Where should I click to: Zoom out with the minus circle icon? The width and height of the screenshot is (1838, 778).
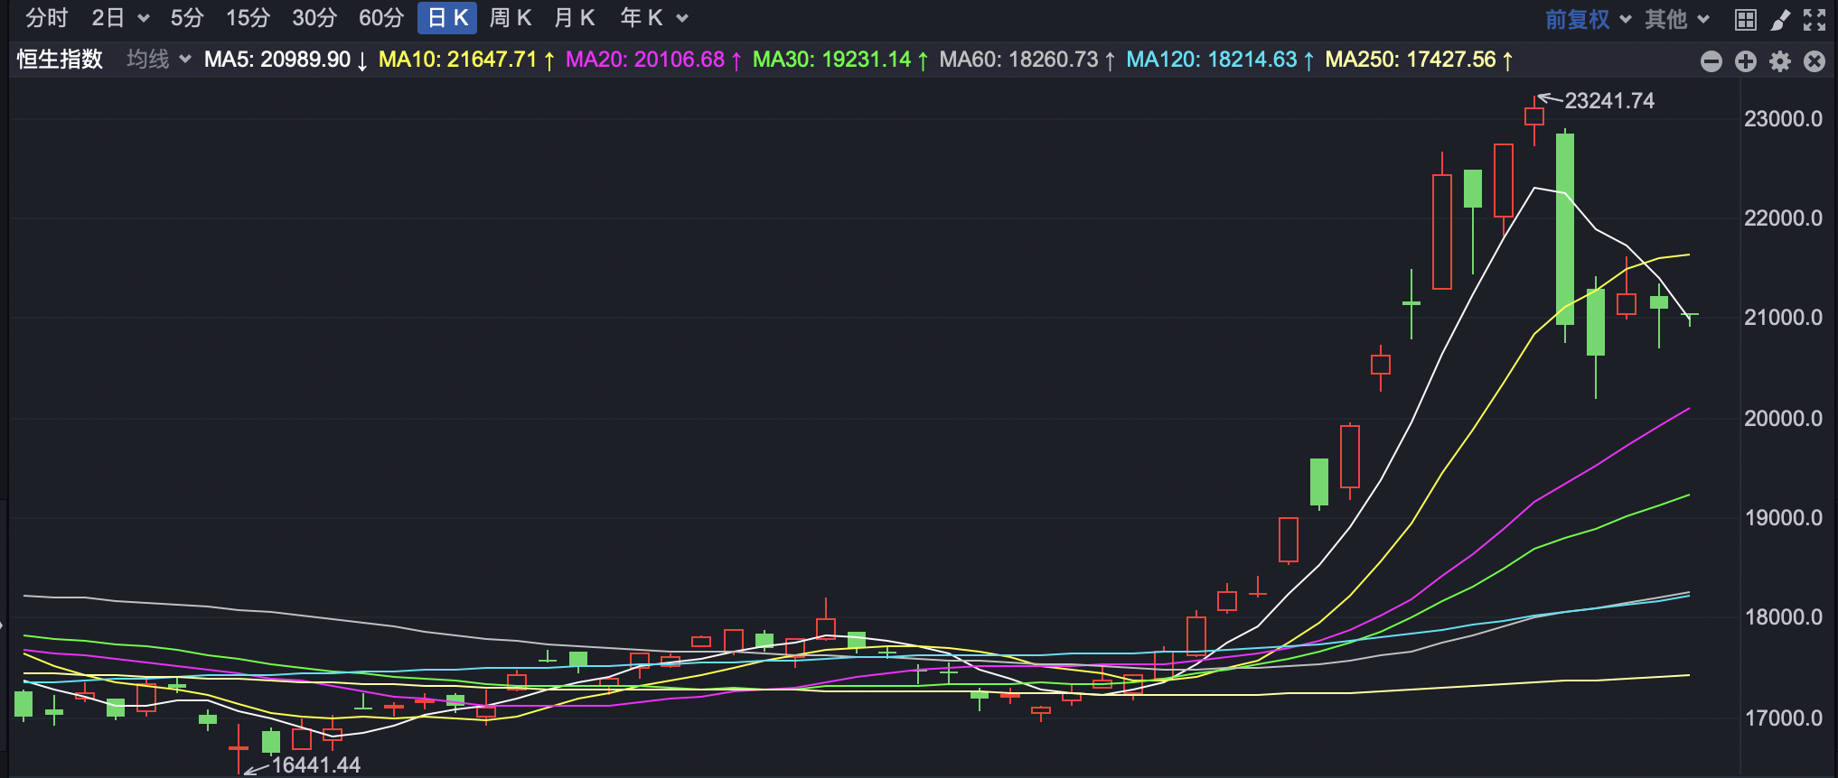[1711, 60]
